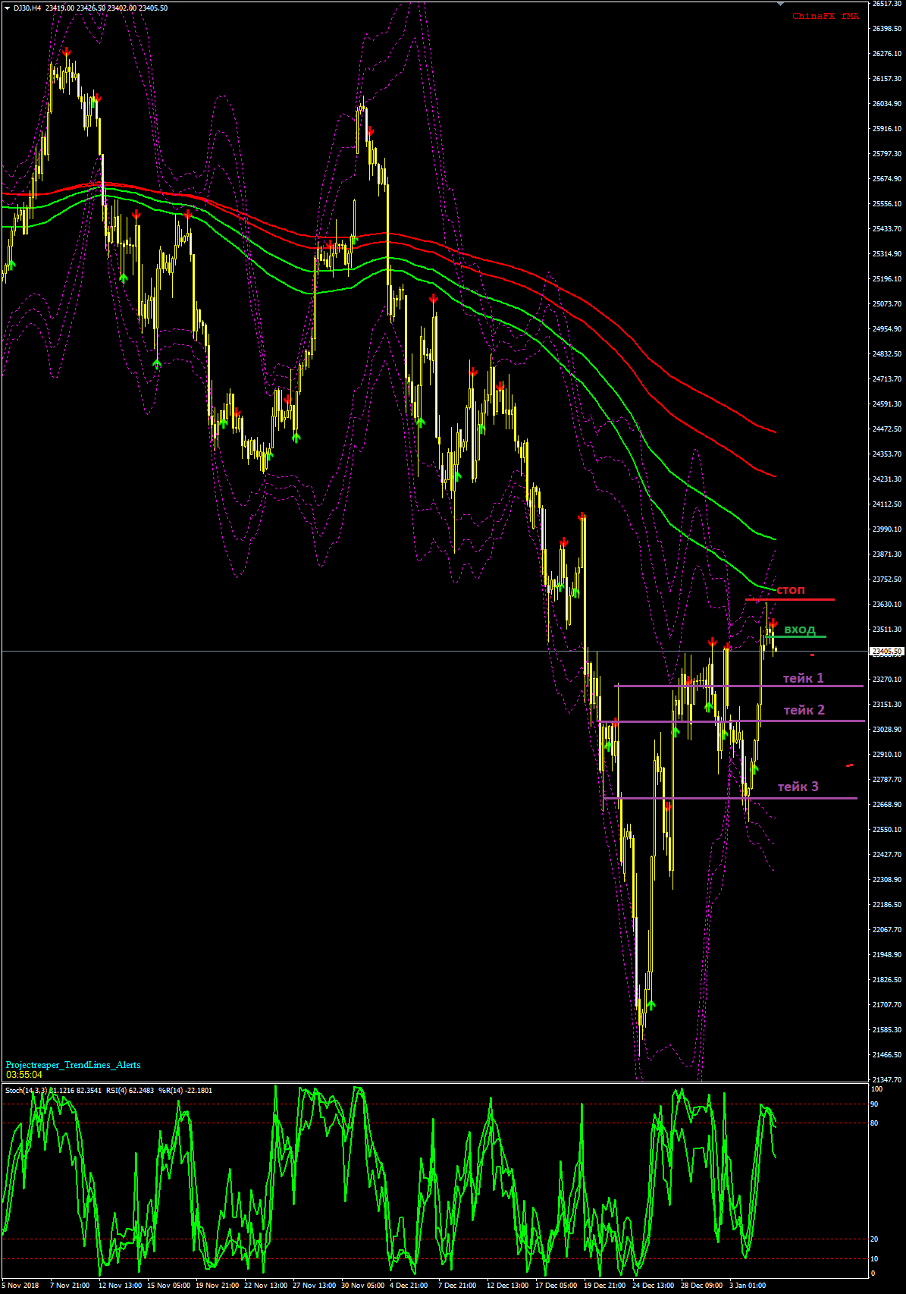Screen dimensions: 906x1294
Task: Click the 22 Nov 13:00 time label
Action: pyautogui.click(x=266, y=1286)
